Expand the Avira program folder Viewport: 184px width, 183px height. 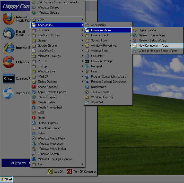coord(41,164)
